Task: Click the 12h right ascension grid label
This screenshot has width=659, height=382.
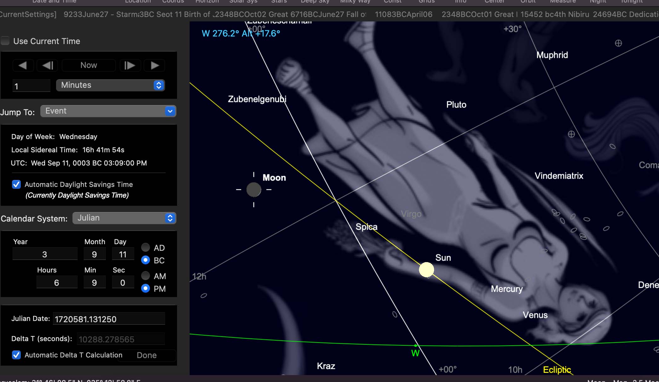Action: [199, 276]
